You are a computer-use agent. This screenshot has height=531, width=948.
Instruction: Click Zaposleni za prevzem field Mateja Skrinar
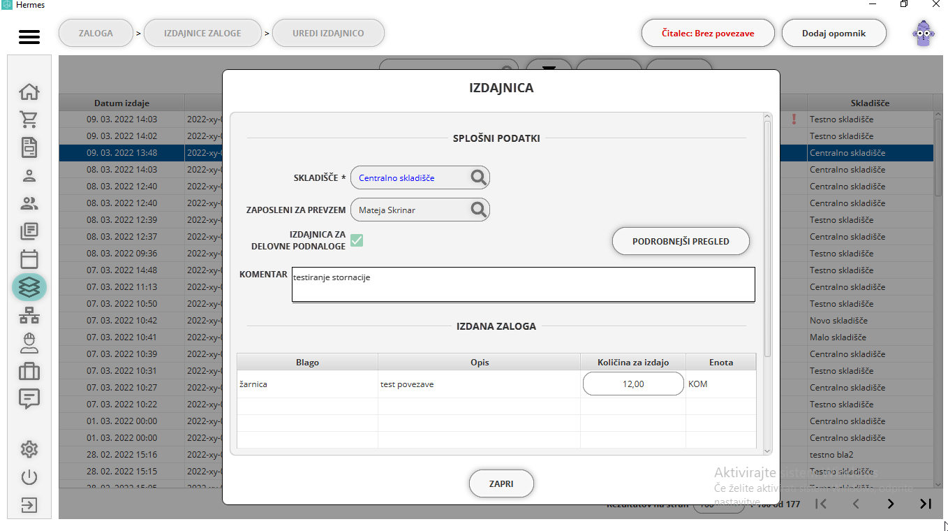[x=420, y=210]
